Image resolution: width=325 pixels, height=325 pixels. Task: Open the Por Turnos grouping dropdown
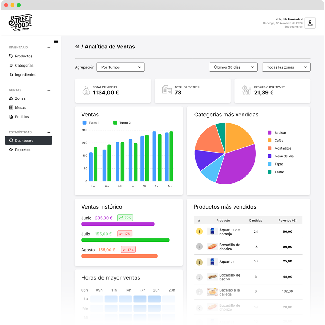121,67
